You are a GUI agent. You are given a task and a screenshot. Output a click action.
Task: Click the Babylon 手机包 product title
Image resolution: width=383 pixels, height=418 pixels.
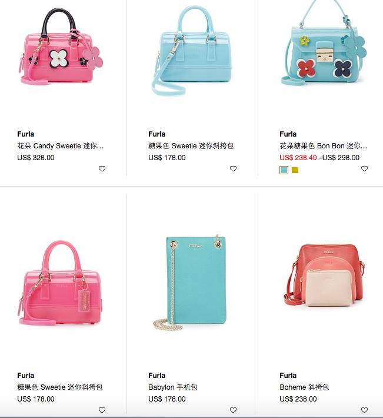tap(172, 387)
